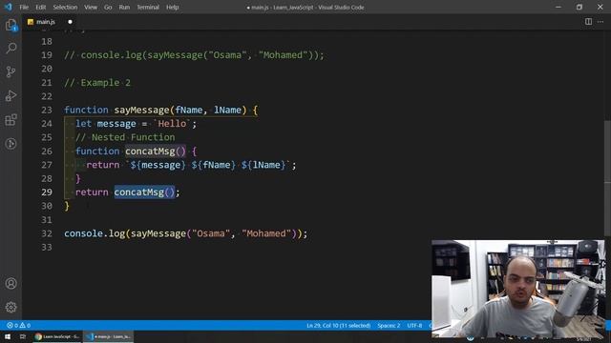
Task: Open the Run and Debug view
Action: [x=11, y=95]
